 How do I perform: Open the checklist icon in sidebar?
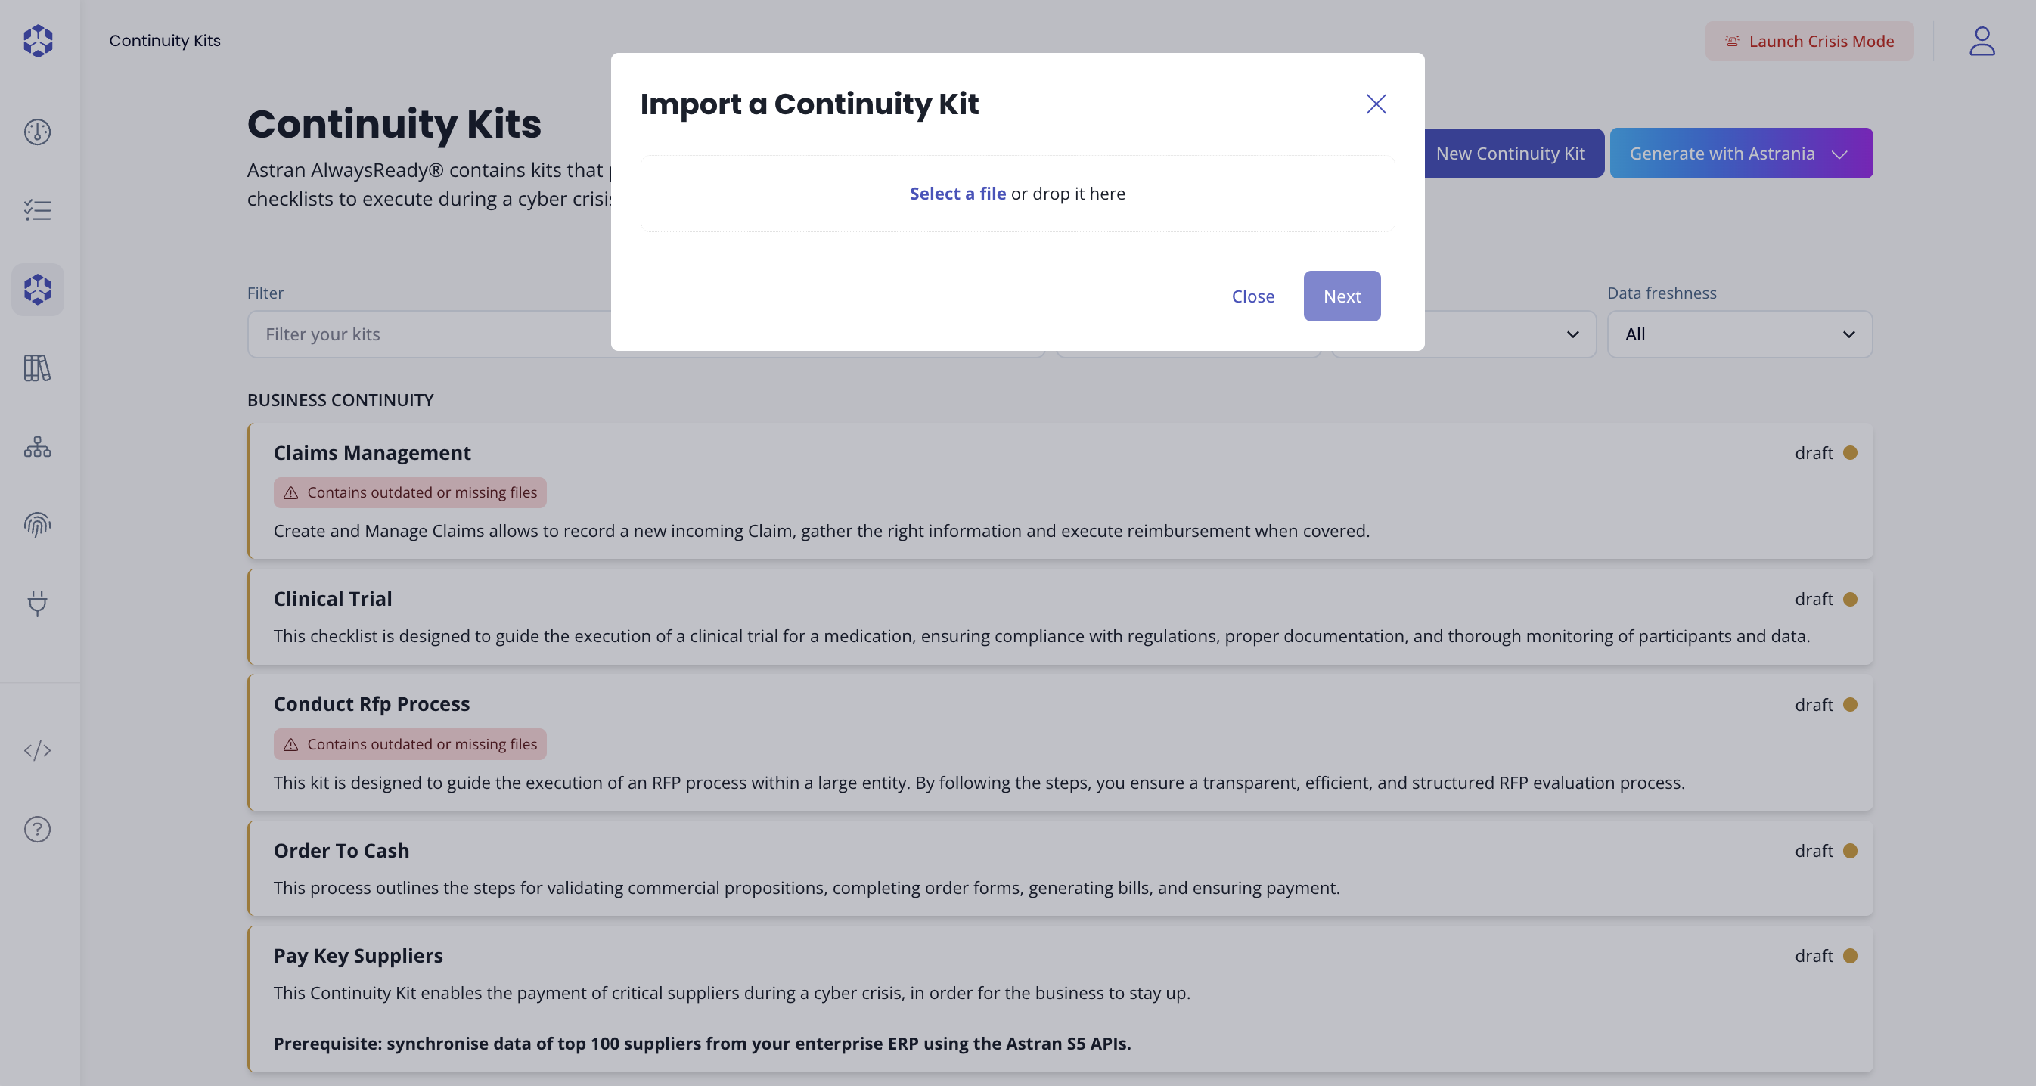pos(37,210)
